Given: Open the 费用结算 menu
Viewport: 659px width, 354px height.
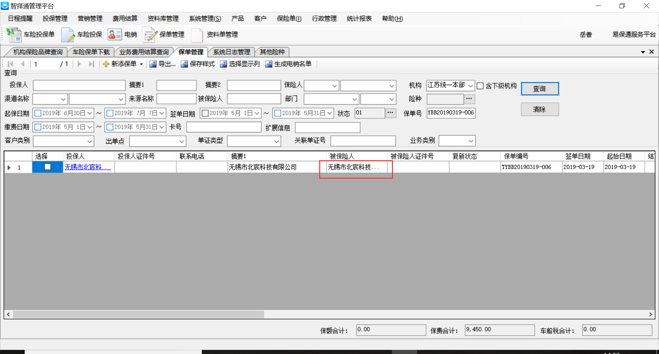Looking at the screenshot, I should point(125,19).
